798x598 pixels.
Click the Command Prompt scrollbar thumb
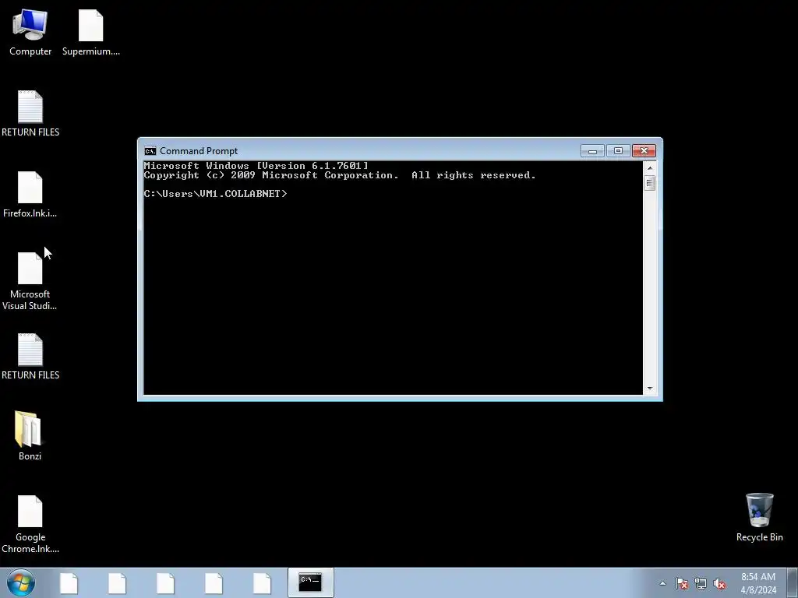[649, 182]
